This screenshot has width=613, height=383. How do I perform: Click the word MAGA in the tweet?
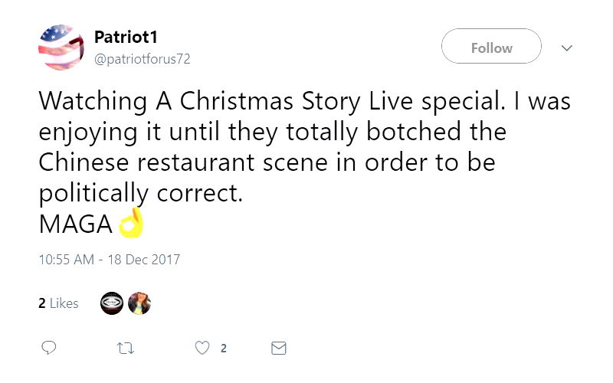75,224
